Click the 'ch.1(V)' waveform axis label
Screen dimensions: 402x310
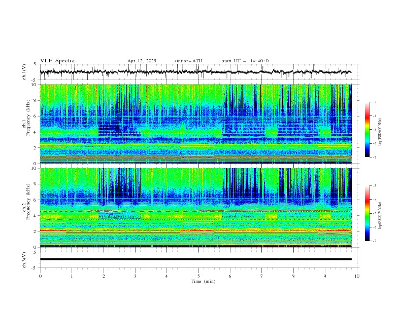(x=24, y=72)
